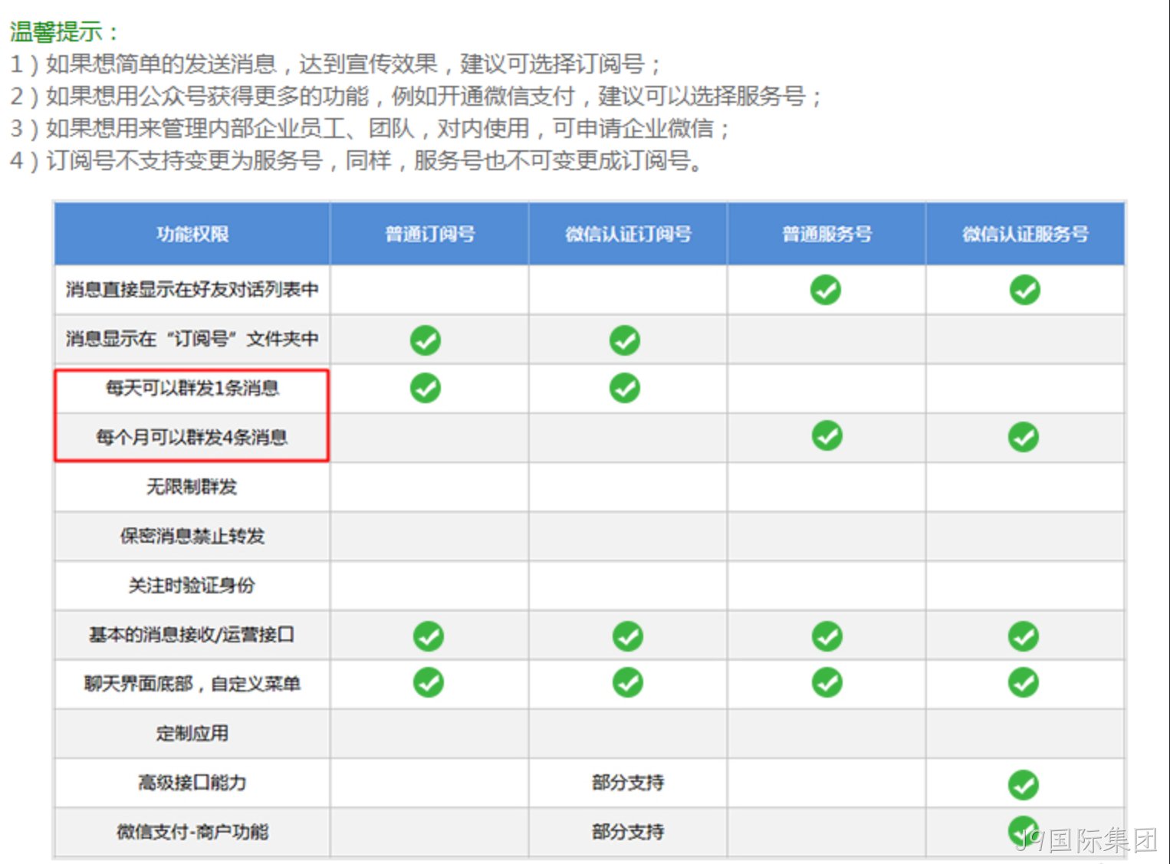Click the green 温馨提示 heading
The width and height of the screenshot is (1170, 864).
tap(64, 32)
